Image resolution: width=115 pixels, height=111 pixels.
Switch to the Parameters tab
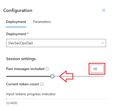[x=42, y=22]
